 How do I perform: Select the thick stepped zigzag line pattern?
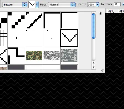[17, 55]
